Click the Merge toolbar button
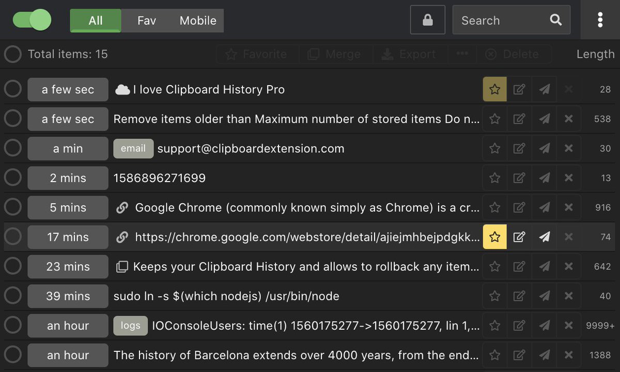 [x=334, y=54]
